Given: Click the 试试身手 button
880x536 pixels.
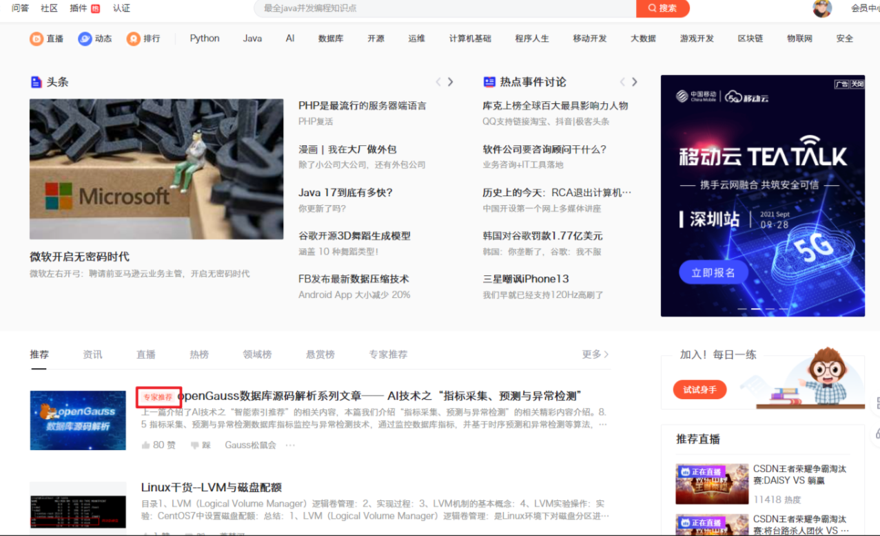Looking at the screenshot, I should pyautogui.click(x=700, y=390).
